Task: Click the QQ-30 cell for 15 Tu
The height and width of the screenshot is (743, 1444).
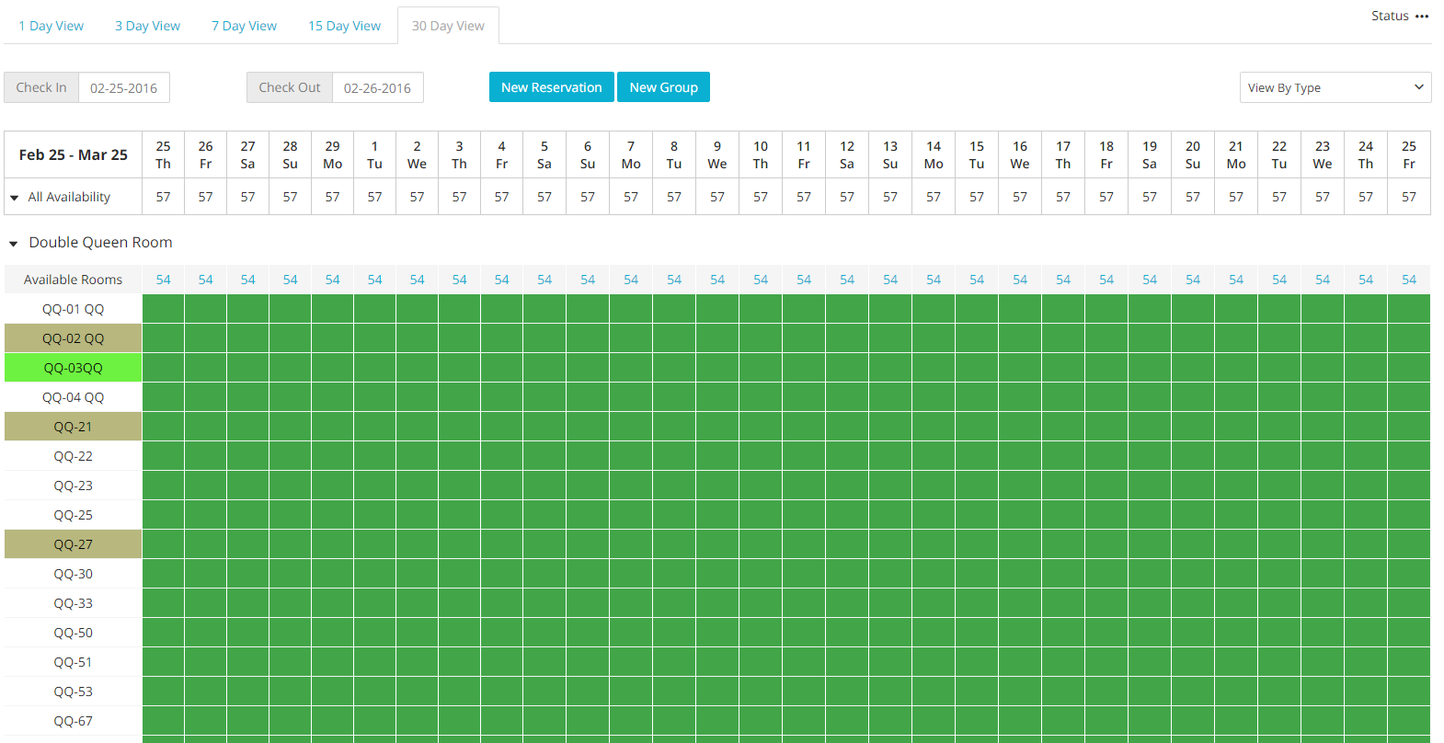Action: 977,574
